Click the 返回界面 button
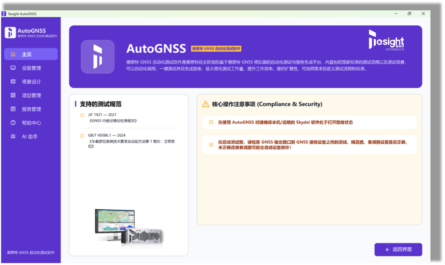Image resolution: width=445 pixels, height=265 pixels. (398, 250)
